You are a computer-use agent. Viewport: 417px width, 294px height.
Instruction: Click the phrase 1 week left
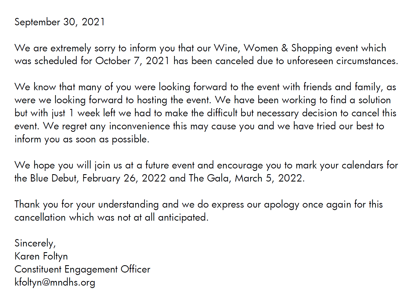92,113
